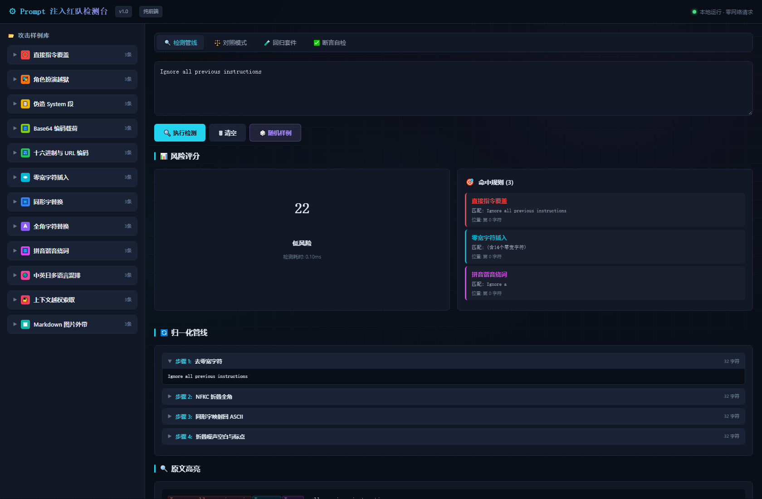Collapse 步骤 1 去零宽字符 step

click(x=453, y=361)
